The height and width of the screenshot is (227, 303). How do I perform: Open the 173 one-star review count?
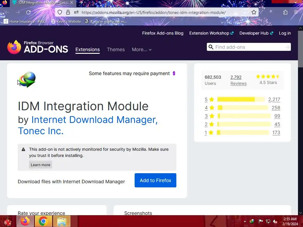[x=276, y=133]
